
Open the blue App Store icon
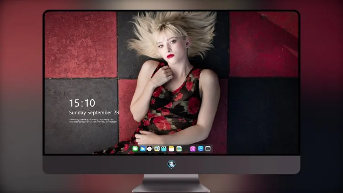pos(201,149)
